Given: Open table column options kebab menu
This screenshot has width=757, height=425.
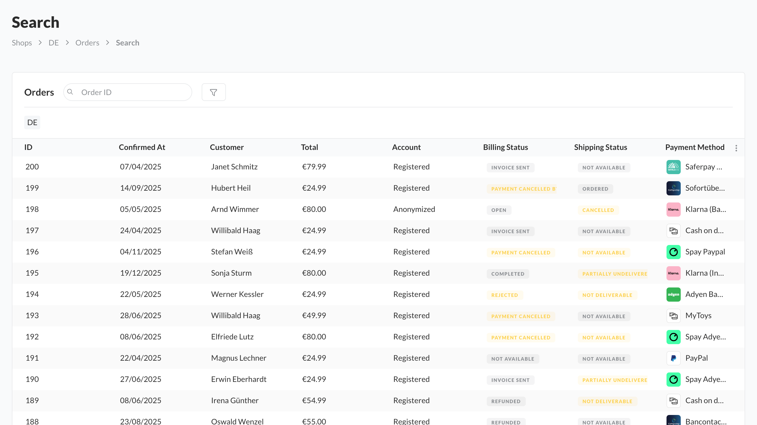Looking at the screenshot, I should pos(736,148).
